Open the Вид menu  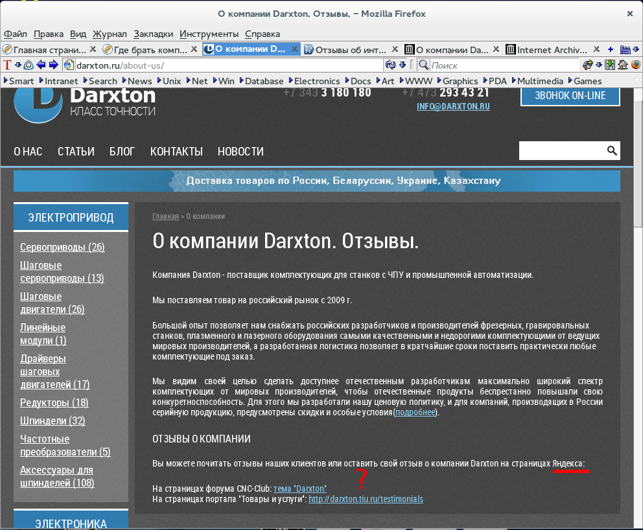point(78,34)
